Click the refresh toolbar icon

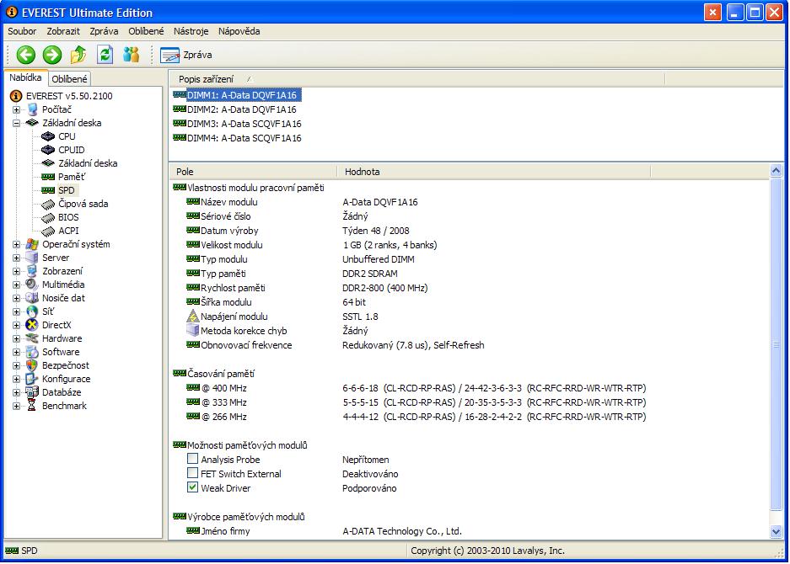pyautogui.click(x=105, y=55)
